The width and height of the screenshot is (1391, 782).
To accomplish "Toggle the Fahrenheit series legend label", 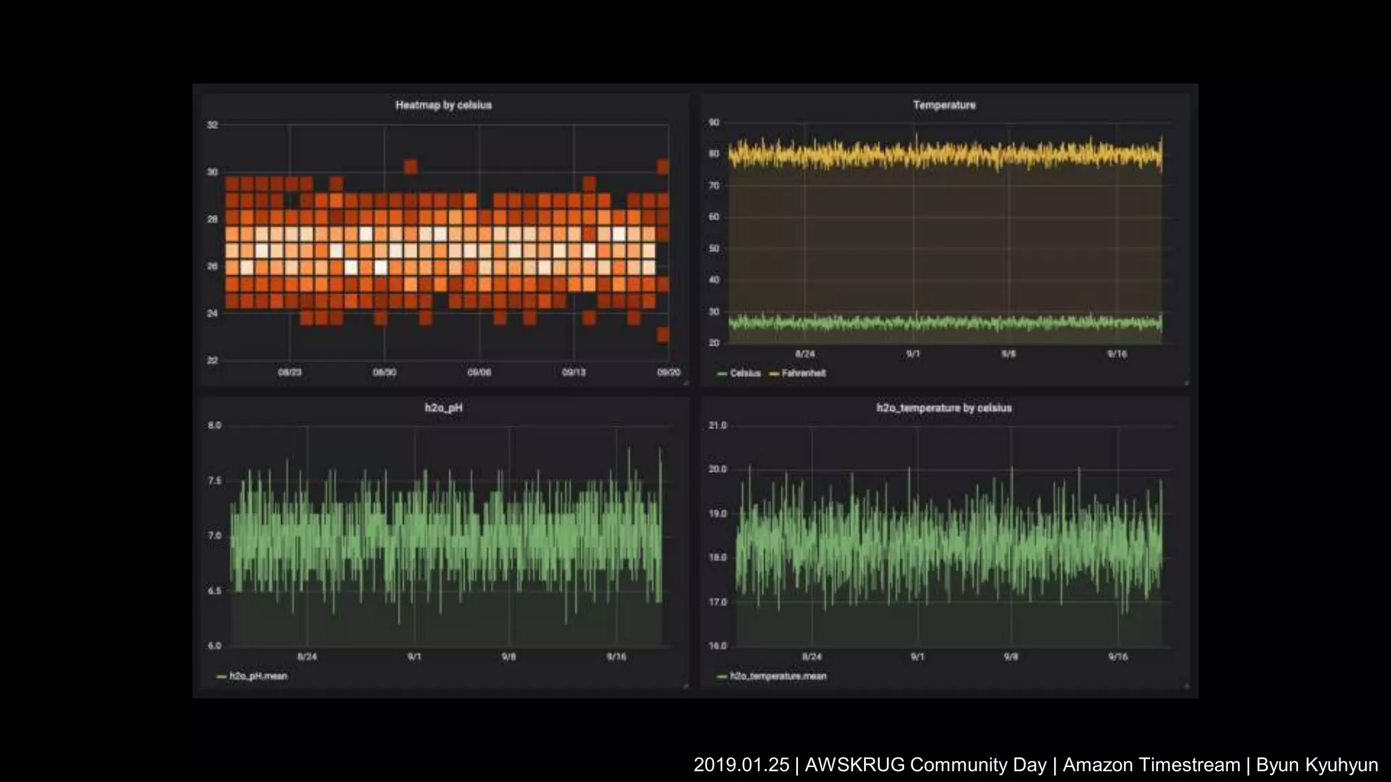I will pyautogui.click(x=803, y=373).
